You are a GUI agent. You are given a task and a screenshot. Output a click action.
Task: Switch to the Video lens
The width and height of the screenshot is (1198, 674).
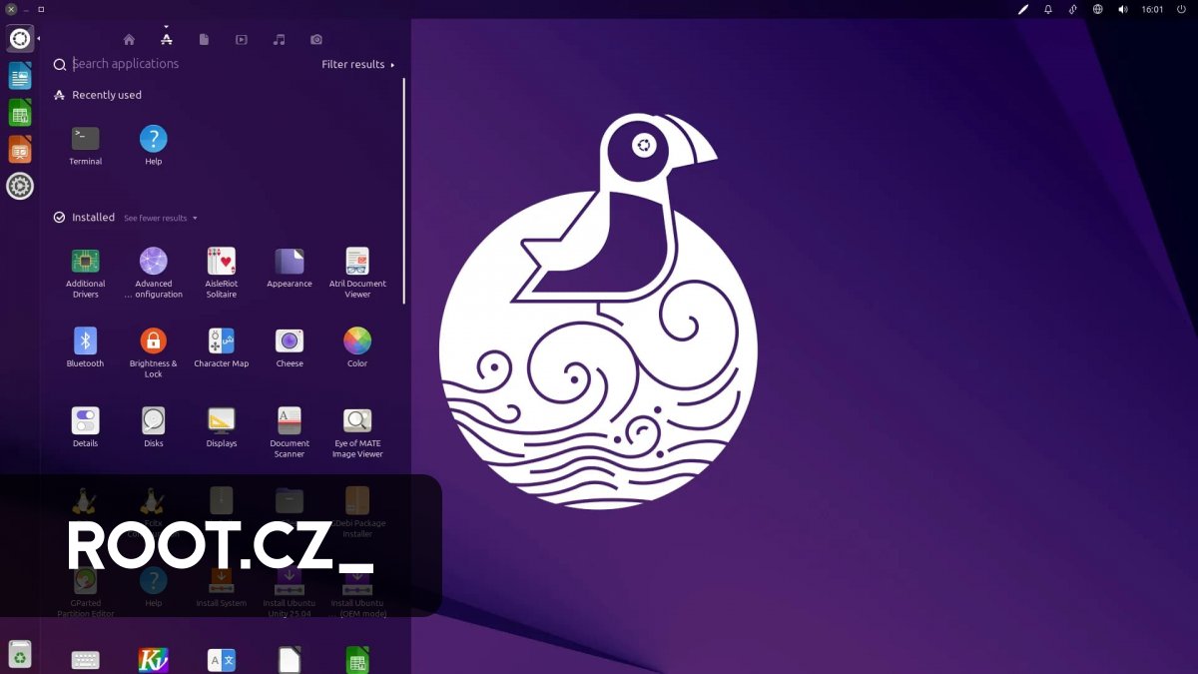[242, 40]
